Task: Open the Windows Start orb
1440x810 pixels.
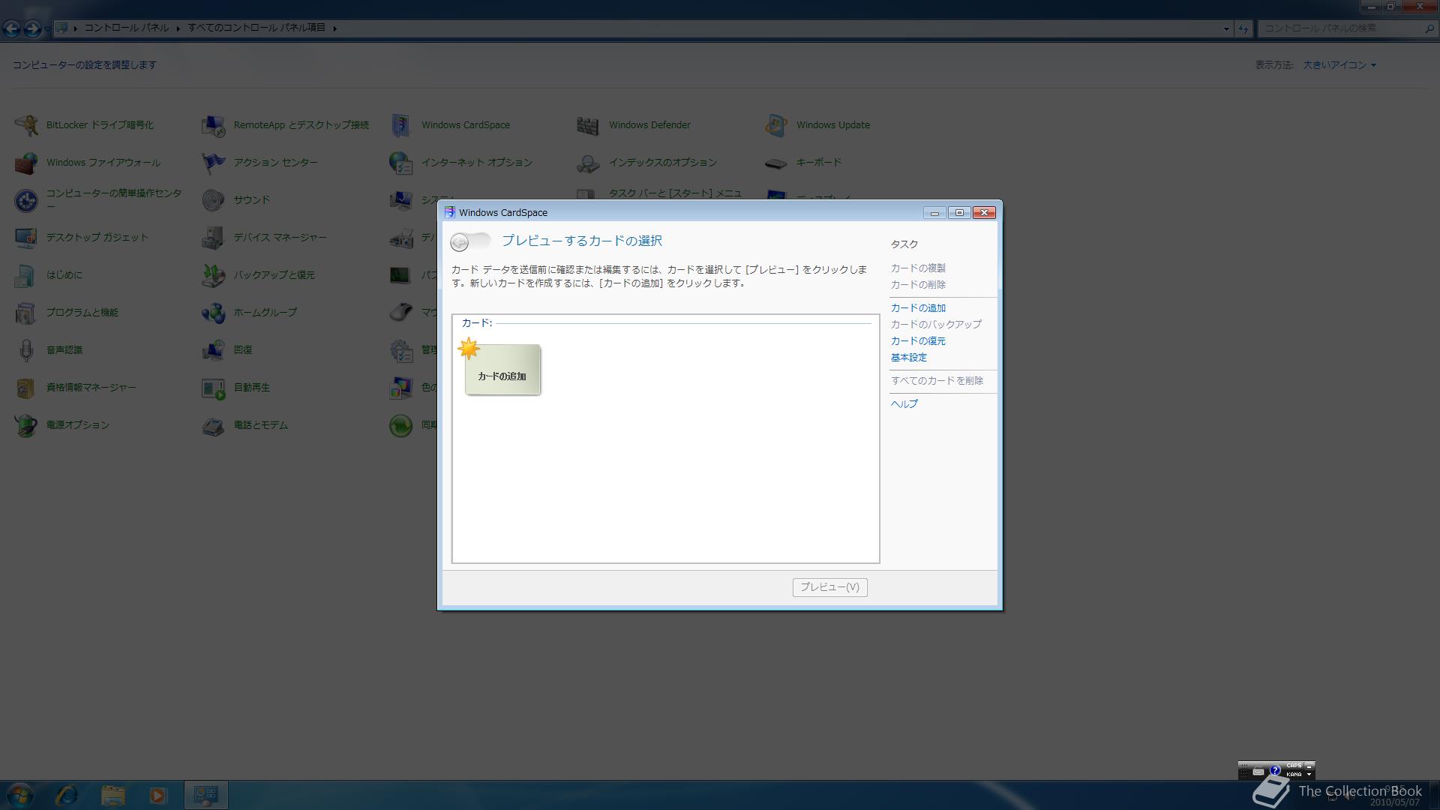Action: 20,795
